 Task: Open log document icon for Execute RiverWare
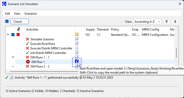coord(77,43)
